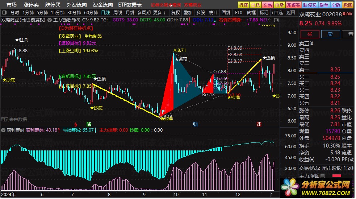Click the R1000 tag beside stock code
The height and width of the screenshot is (199, 356).
pyautogui.click(x=347, y=14)
